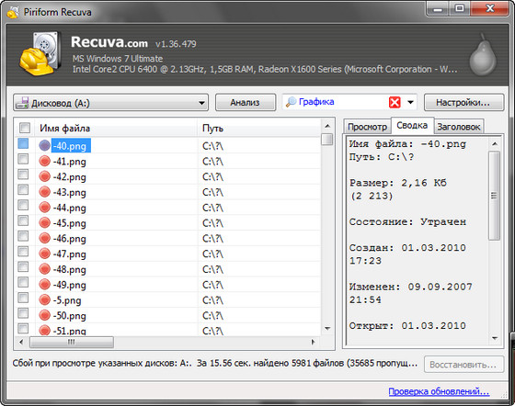Toggle the select-all checkbox in header
Image resolution: width=515 pixels, height=406 pixels.
pyautogui.click(x=25, y=128)
